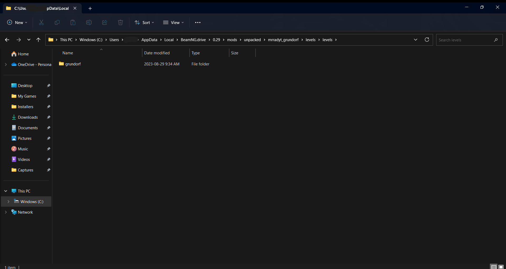The width and height of the screenshot is (506, 269).
Task: Navigate to Local breadcrumb
Action: pos(169,40)
